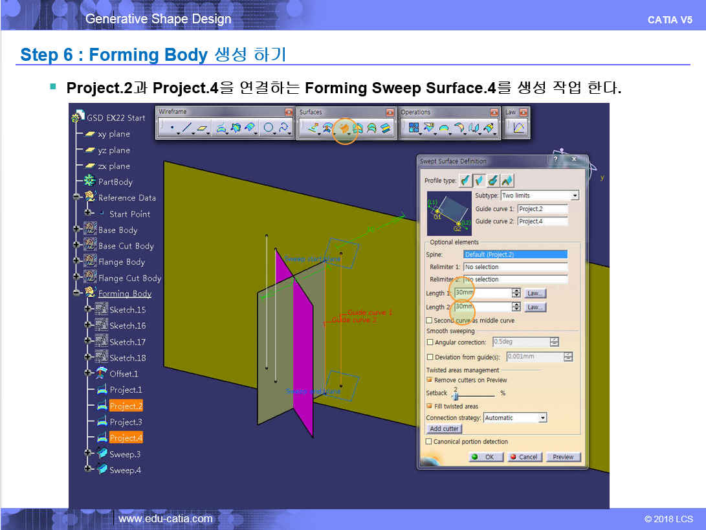
Task: Click the Add cutter button
Action: click(444, 428)
